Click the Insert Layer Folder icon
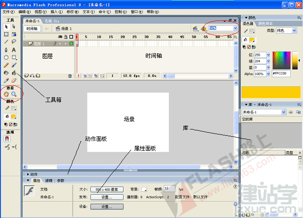This screenshot has height=218, width=303. [x=38, y=76]
